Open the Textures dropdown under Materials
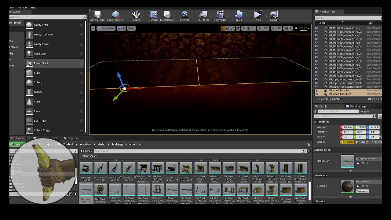 pos(362,191)
